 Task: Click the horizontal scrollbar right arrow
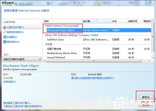(149, 61)
